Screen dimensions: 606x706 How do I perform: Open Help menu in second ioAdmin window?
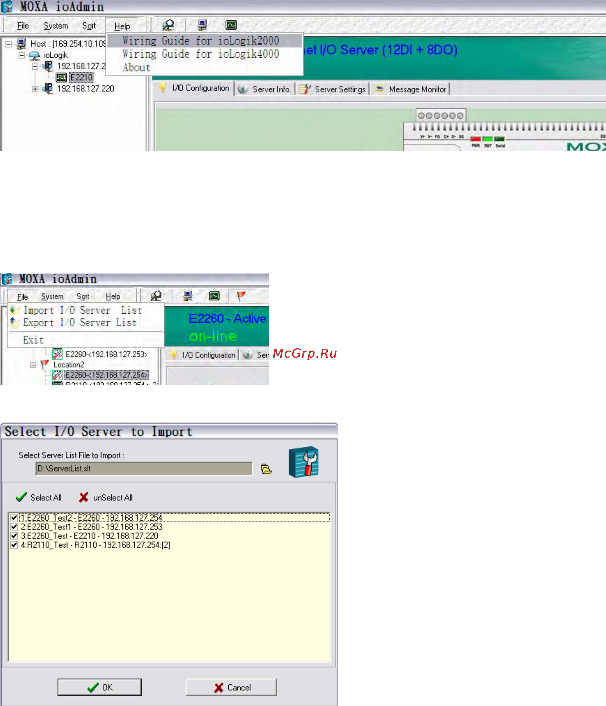coord(113,296)
